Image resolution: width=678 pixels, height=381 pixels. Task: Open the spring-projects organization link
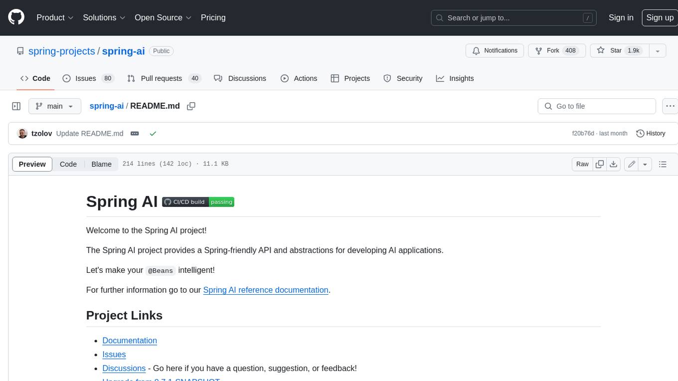tap(62, 51)
